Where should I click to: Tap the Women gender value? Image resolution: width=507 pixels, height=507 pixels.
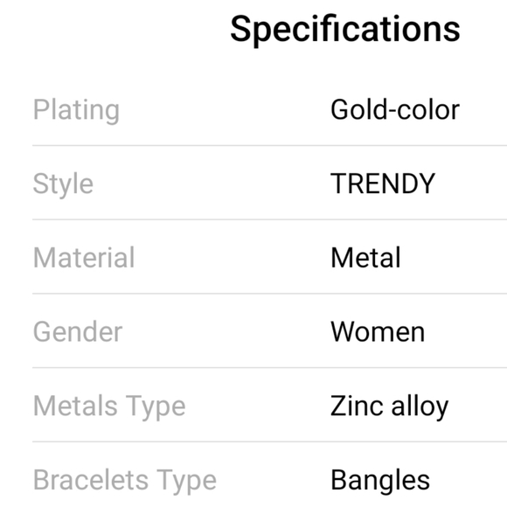(378, 332)
